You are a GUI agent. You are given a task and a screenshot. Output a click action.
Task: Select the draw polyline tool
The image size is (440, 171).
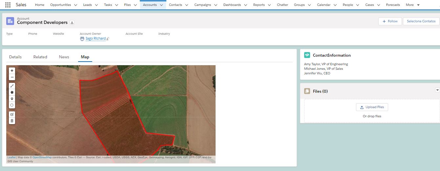coord(12,86)
